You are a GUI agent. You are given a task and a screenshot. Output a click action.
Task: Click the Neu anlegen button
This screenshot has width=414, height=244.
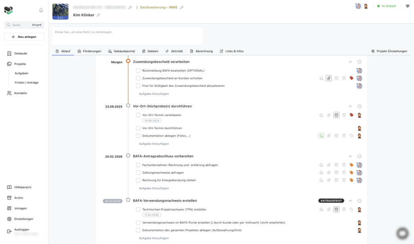tap(24, 37)
